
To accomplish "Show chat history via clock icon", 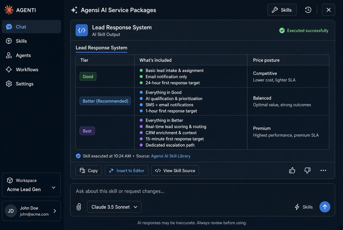I will (308, 10).
